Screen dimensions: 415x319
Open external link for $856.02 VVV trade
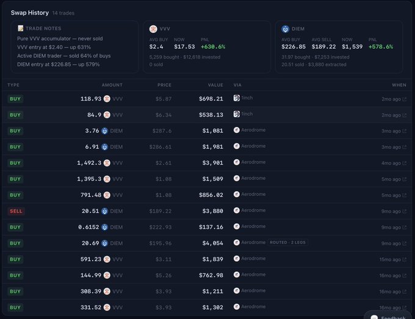[x=405, y=195]
